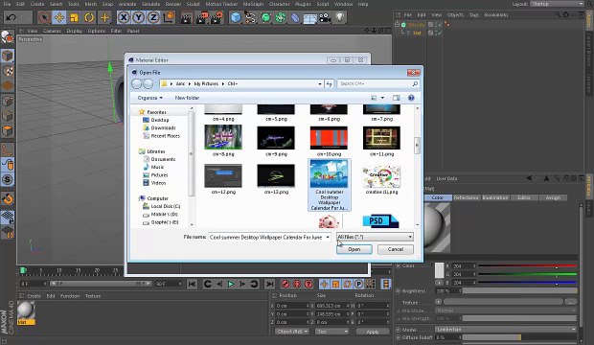Select Texture mode in left sidebar
594x345 pixels.
click(8, 71)
